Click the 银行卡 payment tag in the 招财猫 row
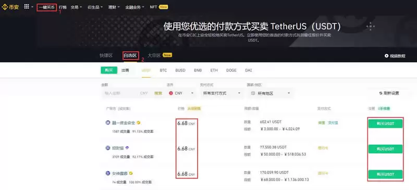 (323, 148)
